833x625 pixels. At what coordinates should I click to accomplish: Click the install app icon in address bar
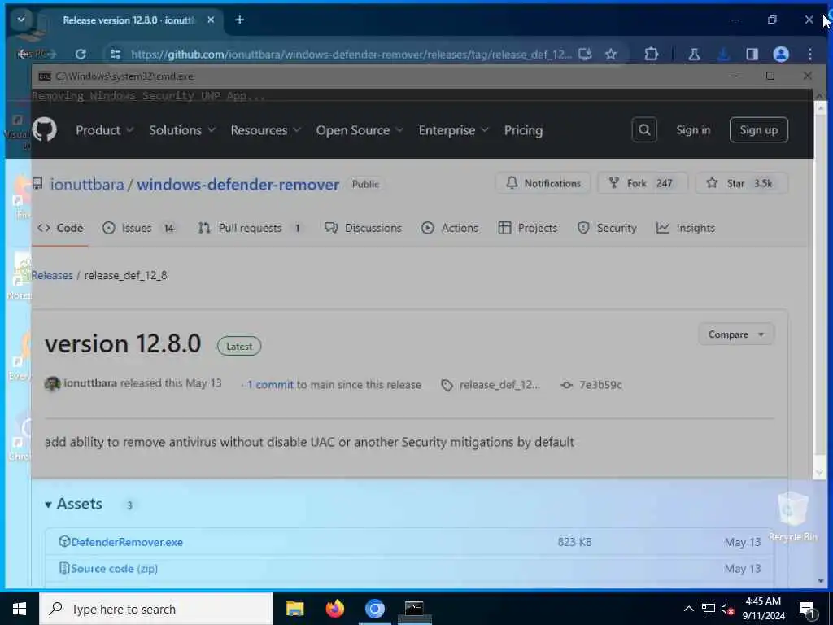[585, 55]
